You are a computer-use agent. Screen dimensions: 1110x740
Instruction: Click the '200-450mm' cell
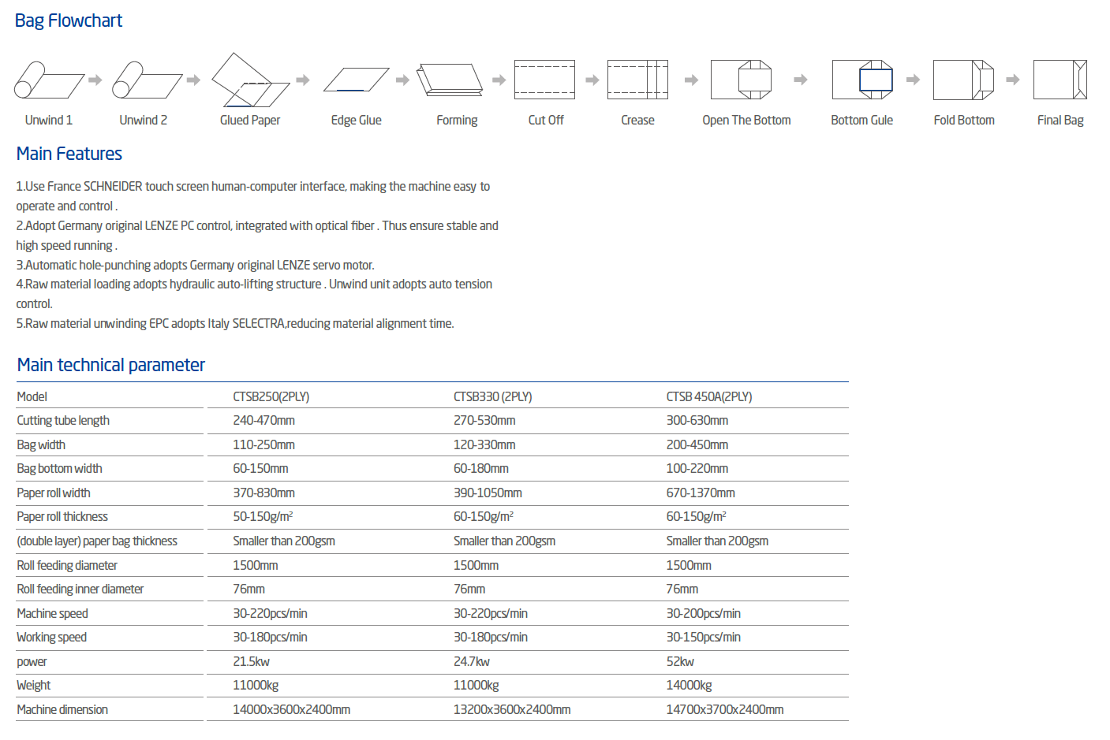coord(697,445)
